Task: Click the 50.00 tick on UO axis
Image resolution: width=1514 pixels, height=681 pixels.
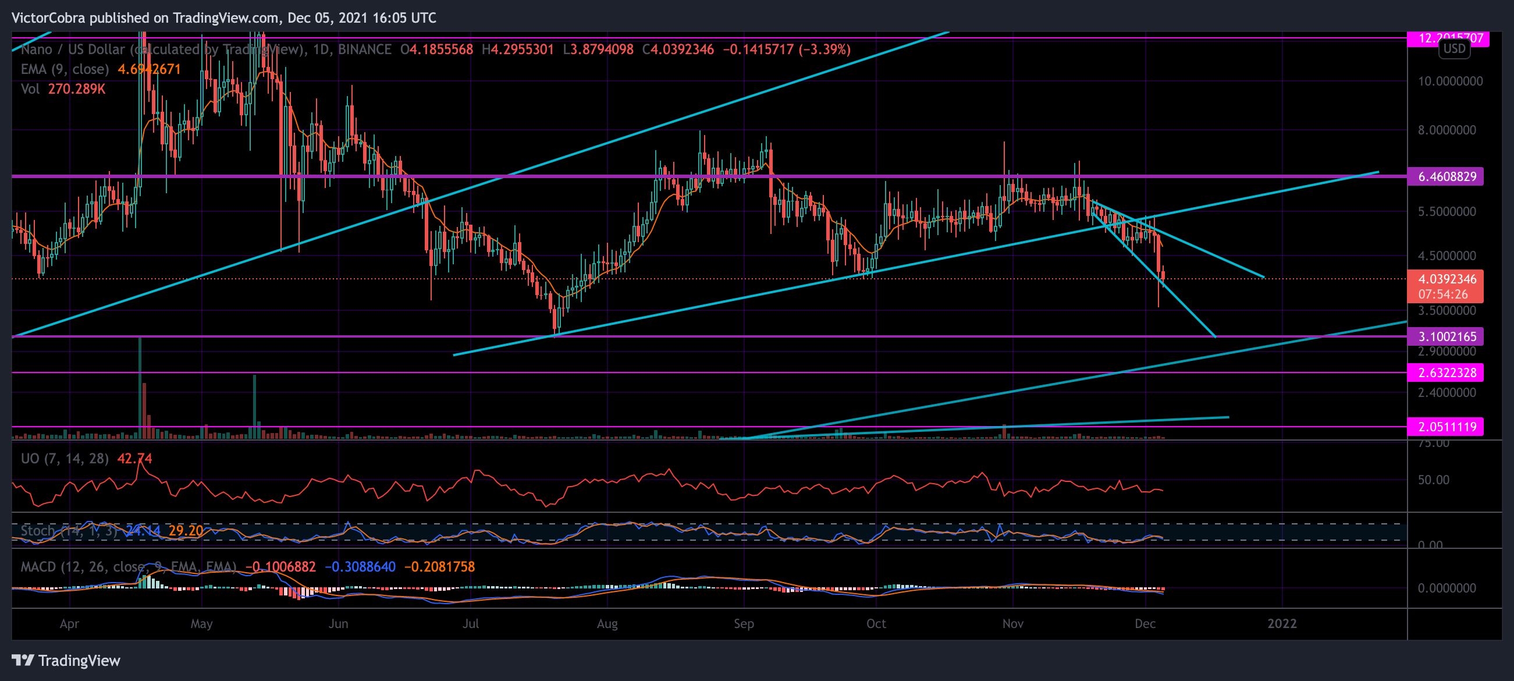Action: tap(1434, 480)
